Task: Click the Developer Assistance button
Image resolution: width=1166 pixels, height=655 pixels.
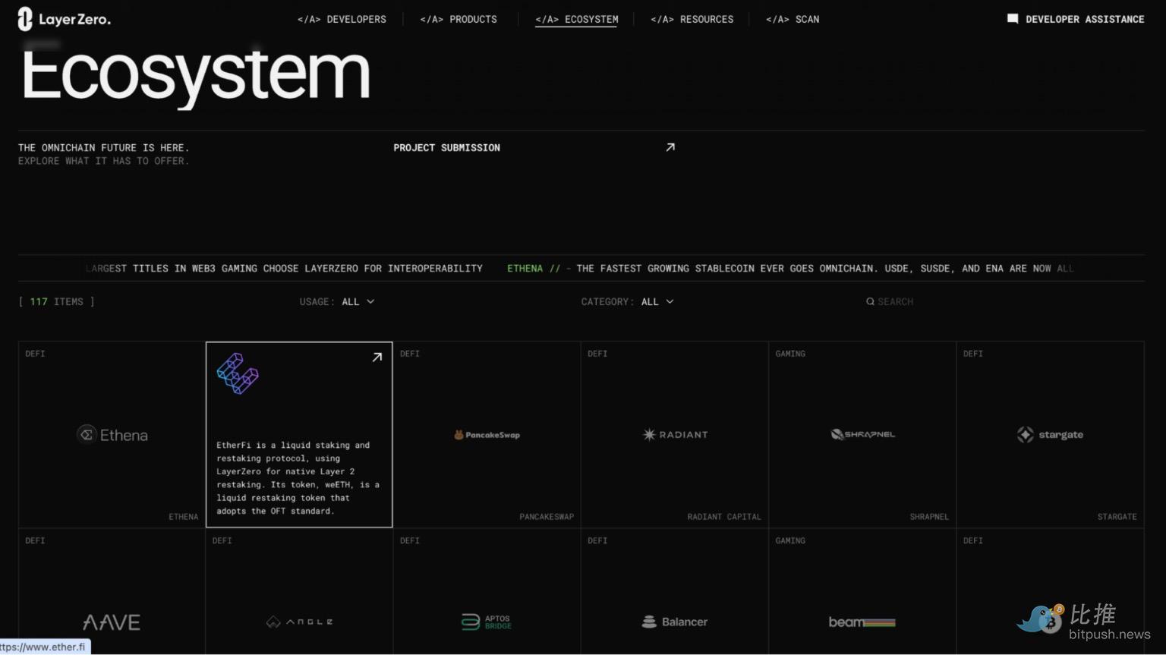Action: pos(1084,19)
